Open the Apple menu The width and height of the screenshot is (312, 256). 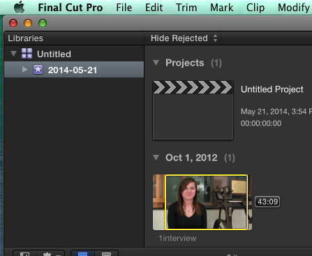coord(20,8)
